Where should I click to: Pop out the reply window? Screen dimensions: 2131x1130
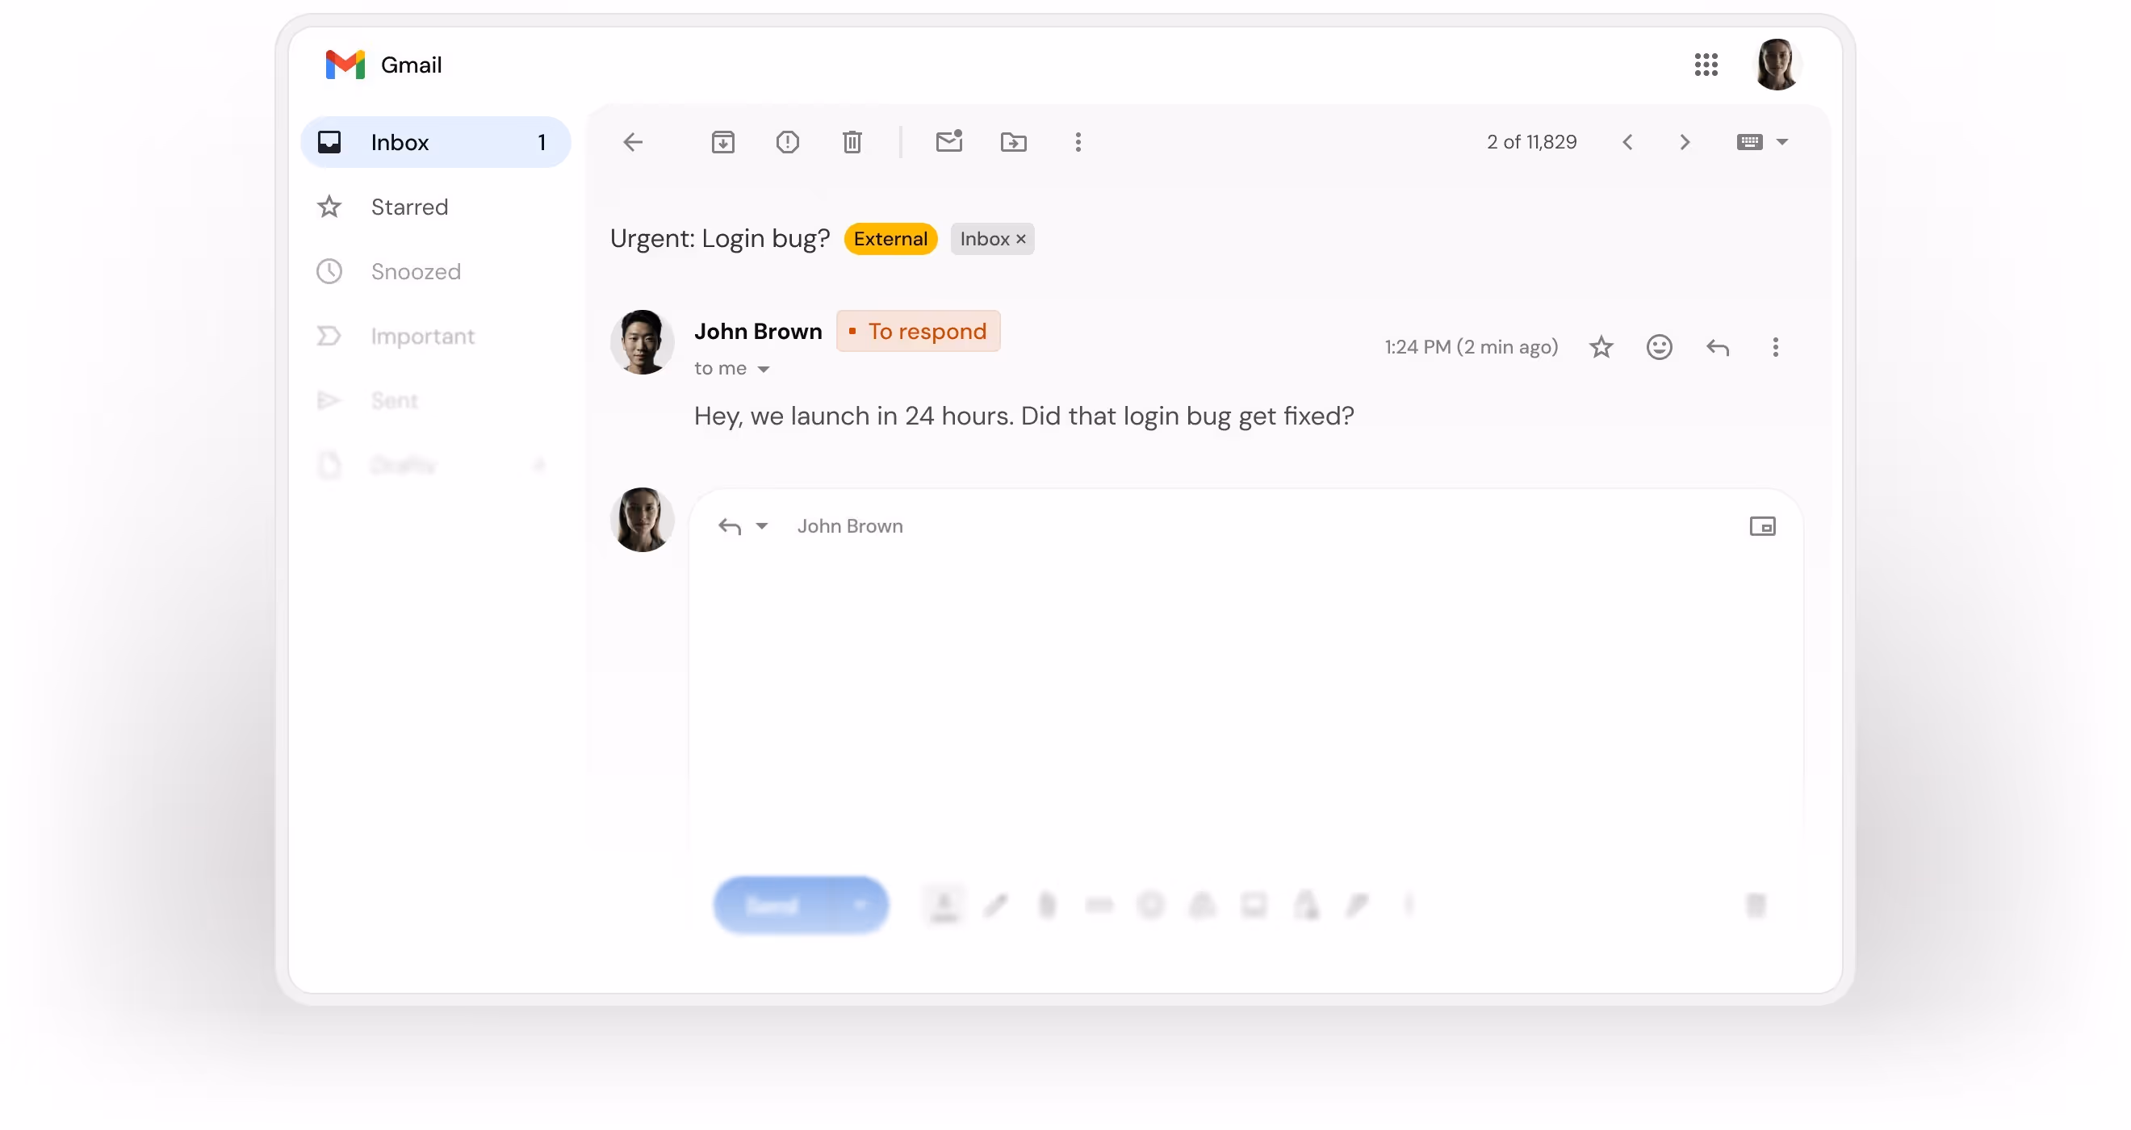[x=1762, y=526]
